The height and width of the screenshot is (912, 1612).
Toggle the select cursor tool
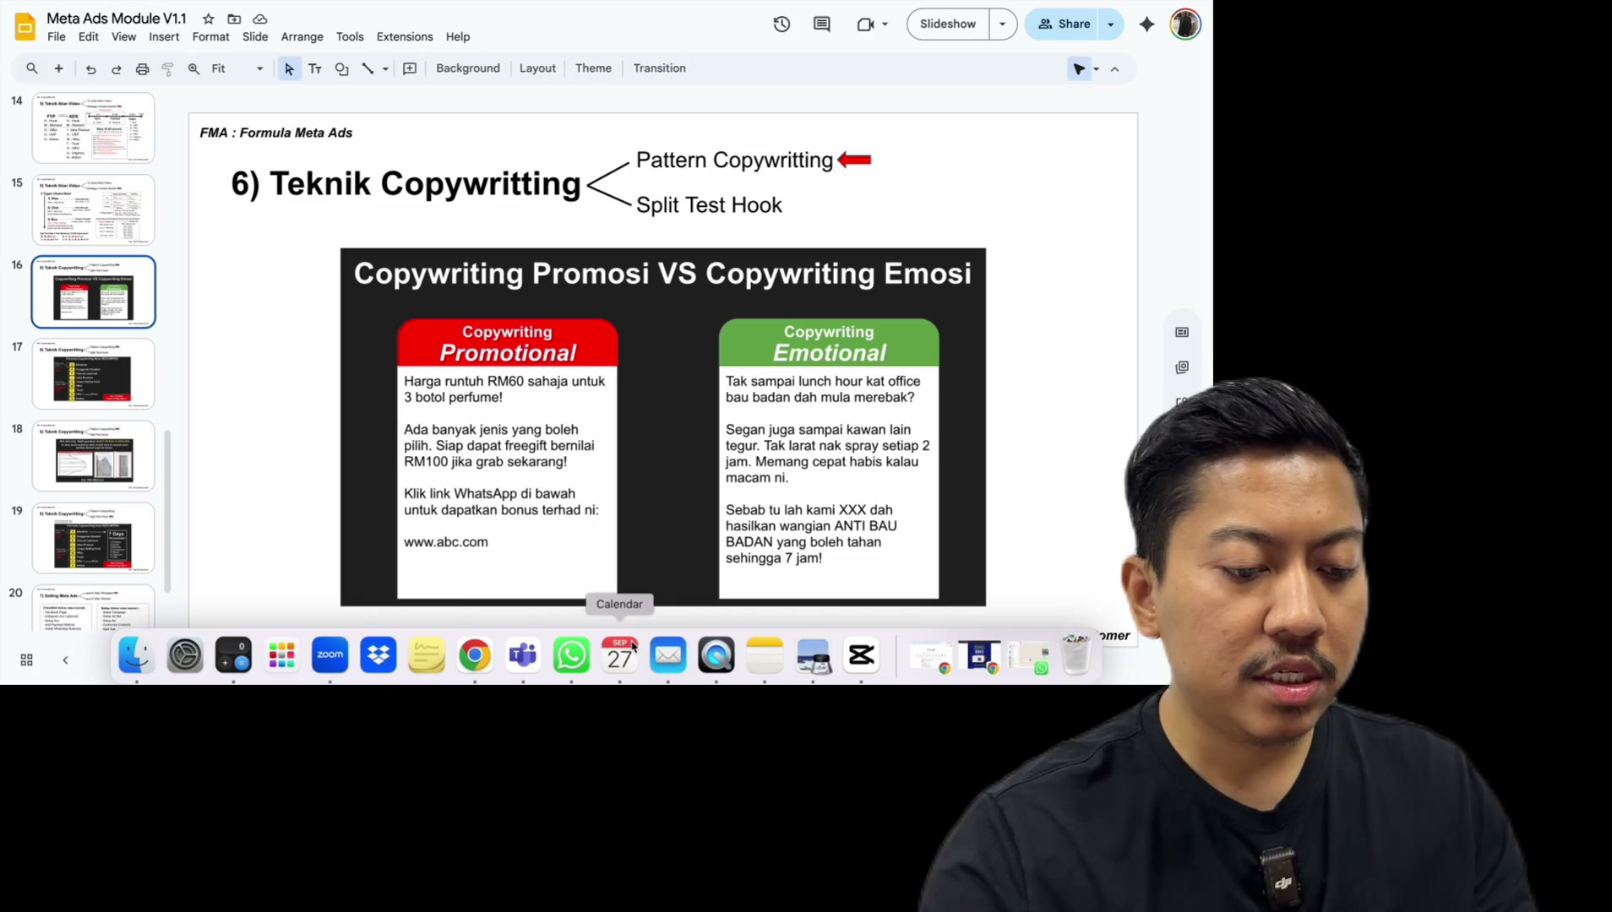click(x=289, y=68)
